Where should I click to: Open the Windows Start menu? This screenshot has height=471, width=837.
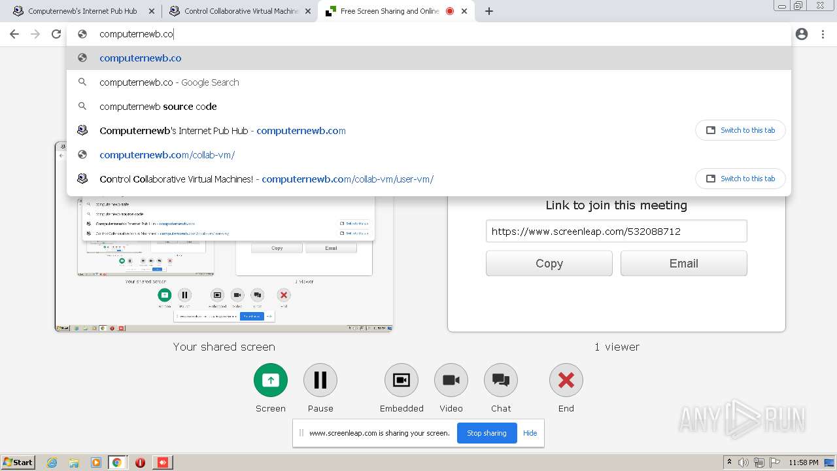(x=18, y=462)
